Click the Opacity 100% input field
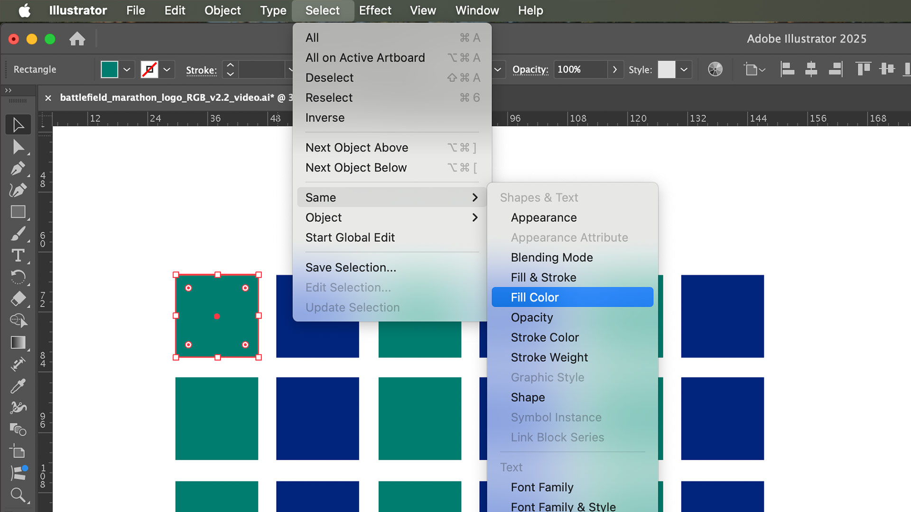This screenshot has width=911, height=512. (580, 69)
